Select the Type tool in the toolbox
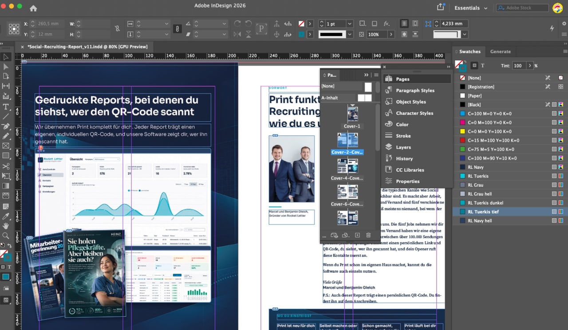 [6, 106]
